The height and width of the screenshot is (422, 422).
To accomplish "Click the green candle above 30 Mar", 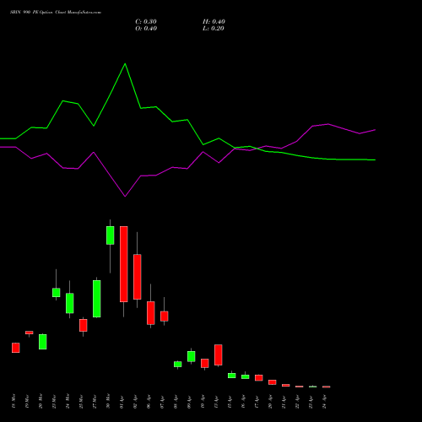I will click(111, 235).
